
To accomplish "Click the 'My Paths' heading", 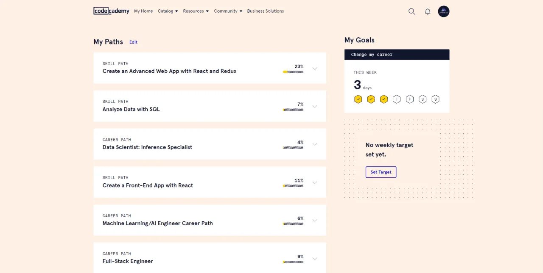I will click(x=108, y=42).
